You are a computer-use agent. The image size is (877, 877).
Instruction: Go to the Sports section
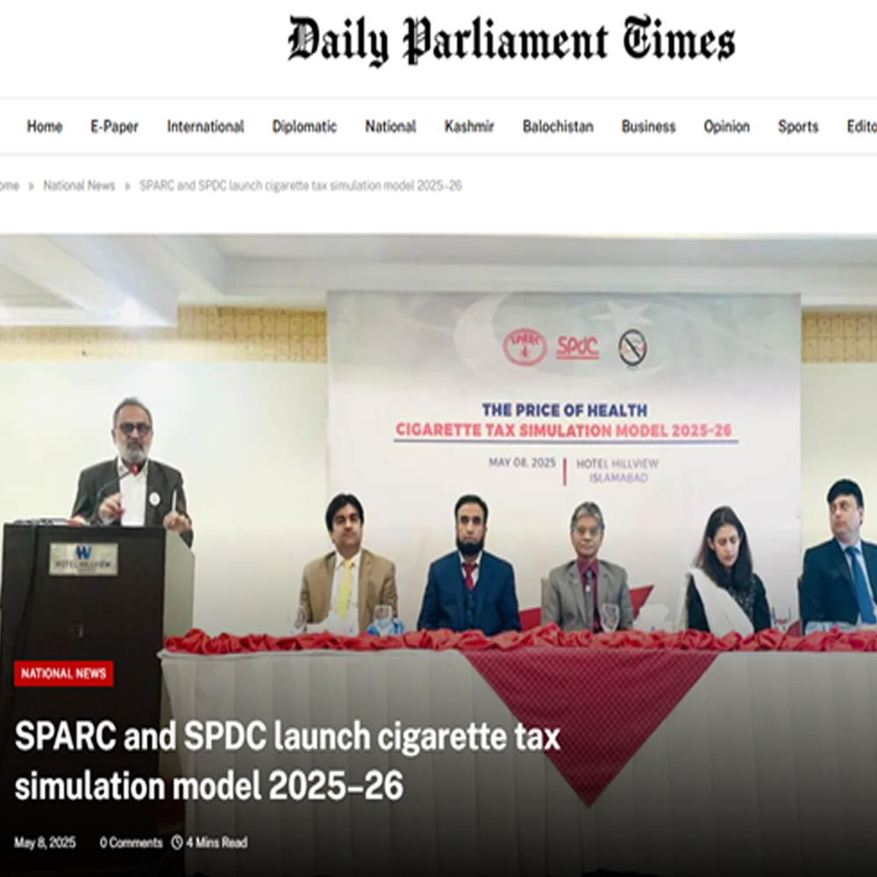pos(798,127)
